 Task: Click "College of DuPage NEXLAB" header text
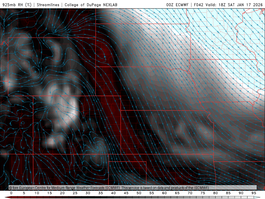91,5
